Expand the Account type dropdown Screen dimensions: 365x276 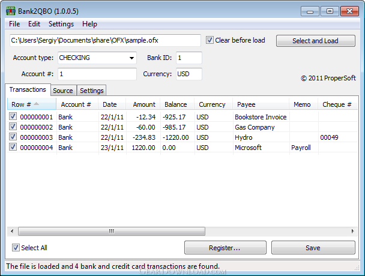coord(131,58)
